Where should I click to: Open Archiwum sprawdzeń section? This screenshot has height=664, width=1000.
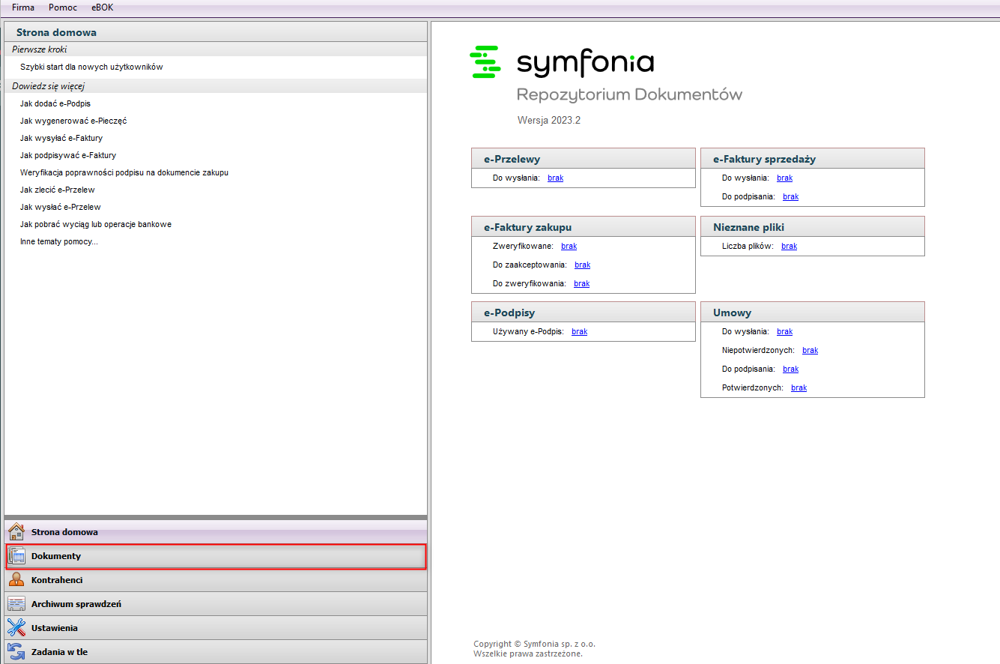click(216, 604)
